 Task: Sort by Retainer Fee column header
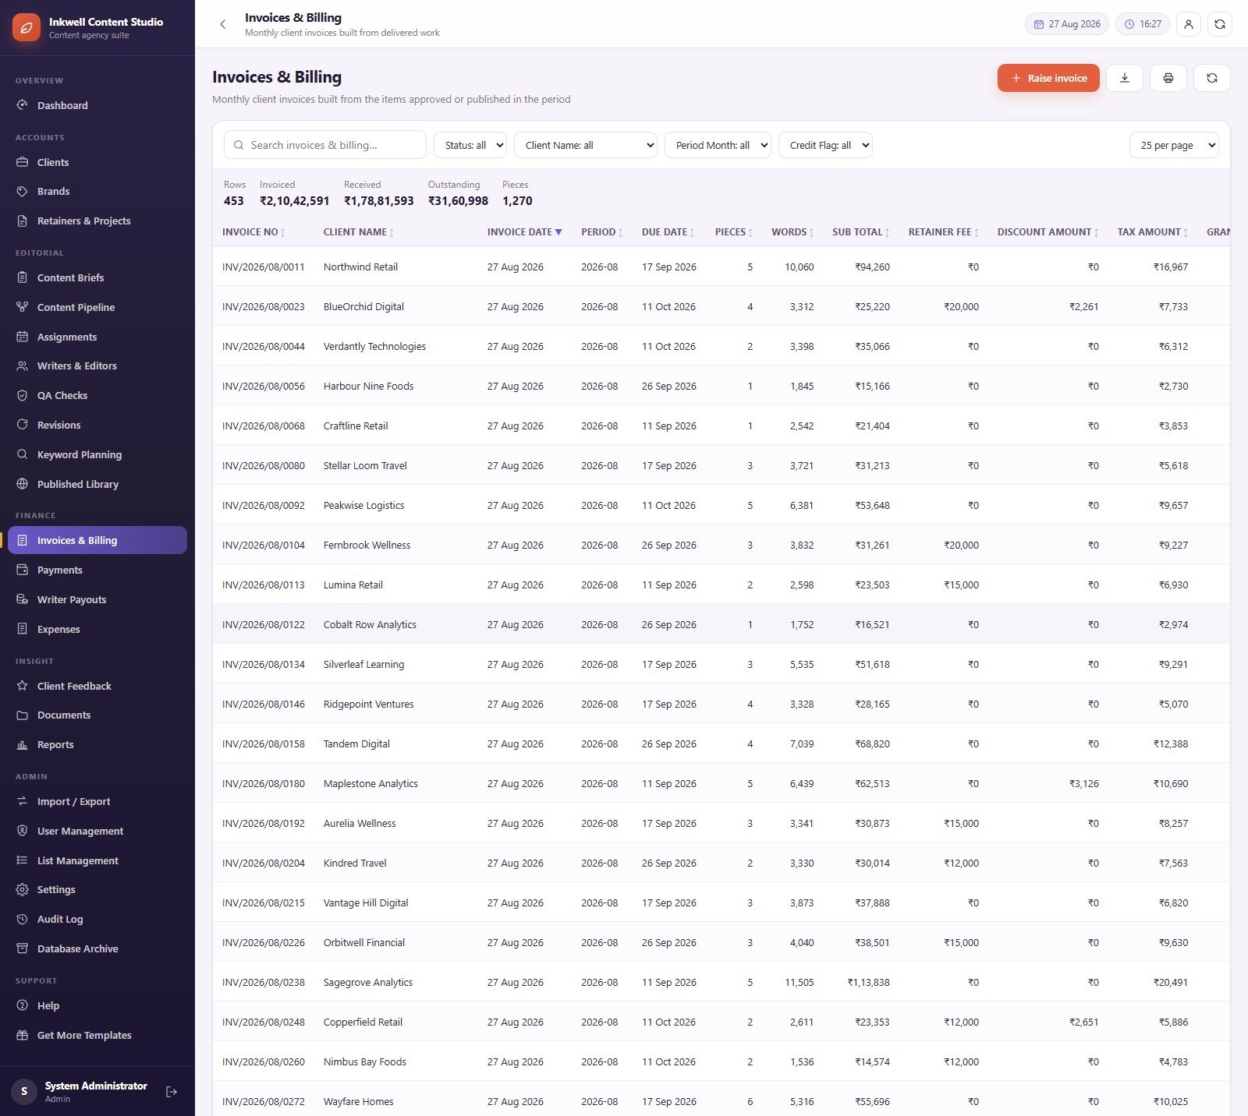[x=944, y=232]
